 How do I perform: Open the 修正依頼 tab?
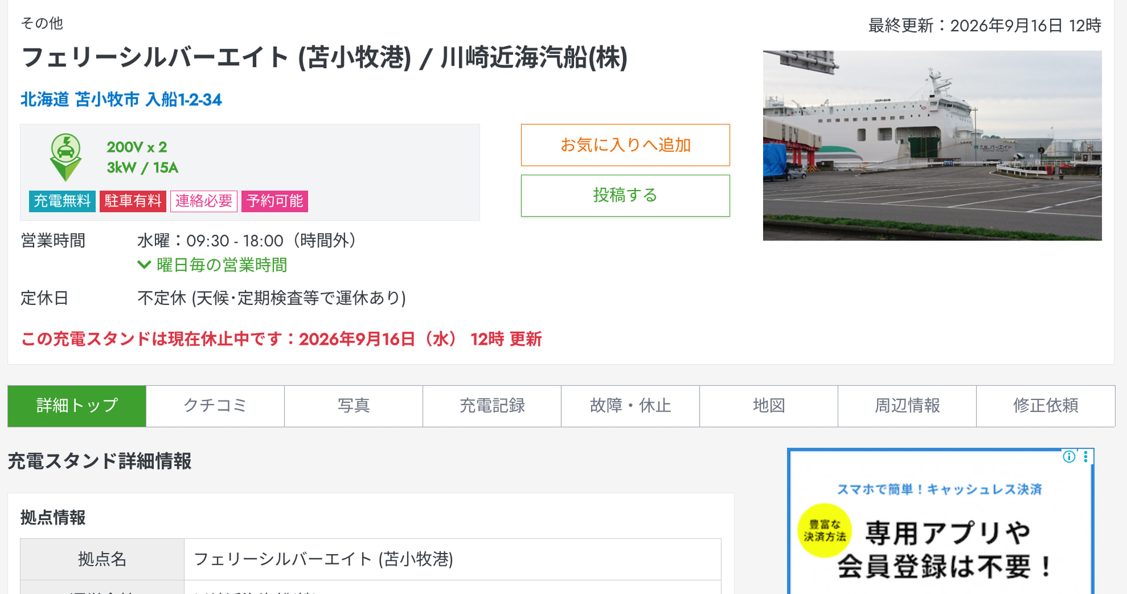(1046, 406)
